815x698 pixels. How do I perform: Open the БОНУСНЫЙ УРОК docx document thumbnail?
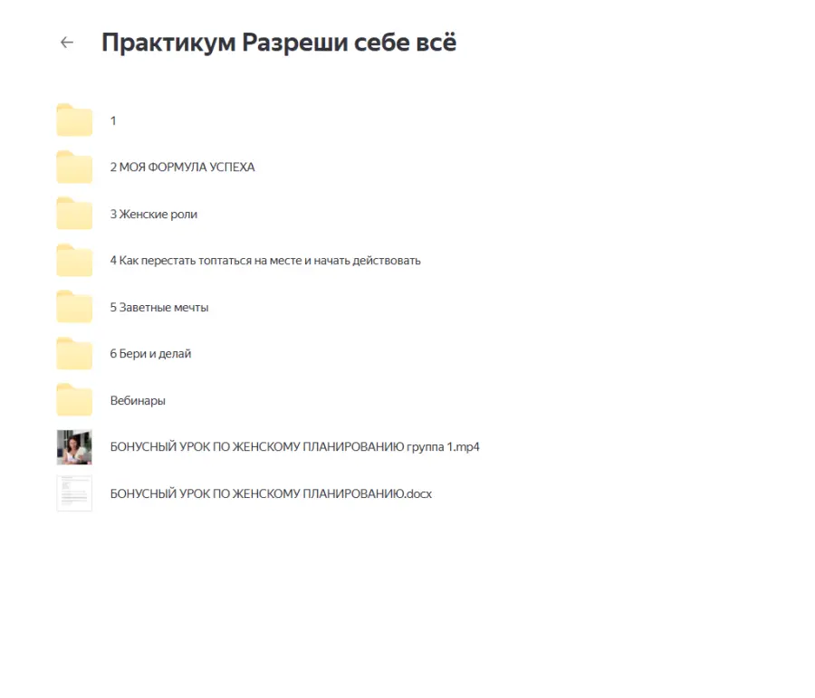tap(74, 493)
